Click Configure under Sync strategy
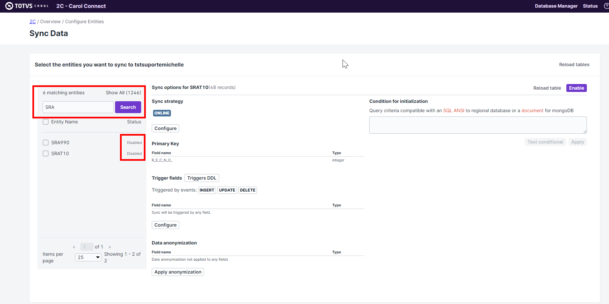609x304 pixels. 165,128
